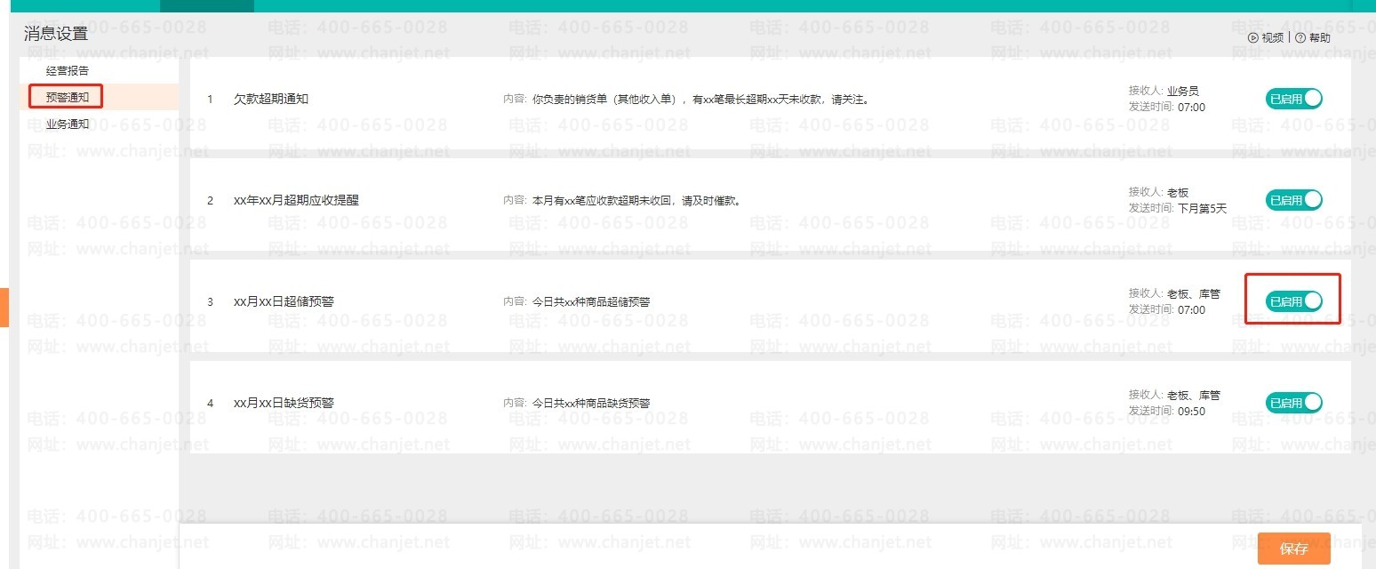Click the xx月xx日超储预警 title
1376x569 pixels.
(284, 301)
